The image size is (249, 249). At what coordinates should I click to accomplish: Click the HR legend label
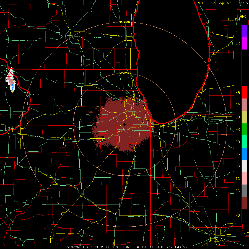(237, 129)
